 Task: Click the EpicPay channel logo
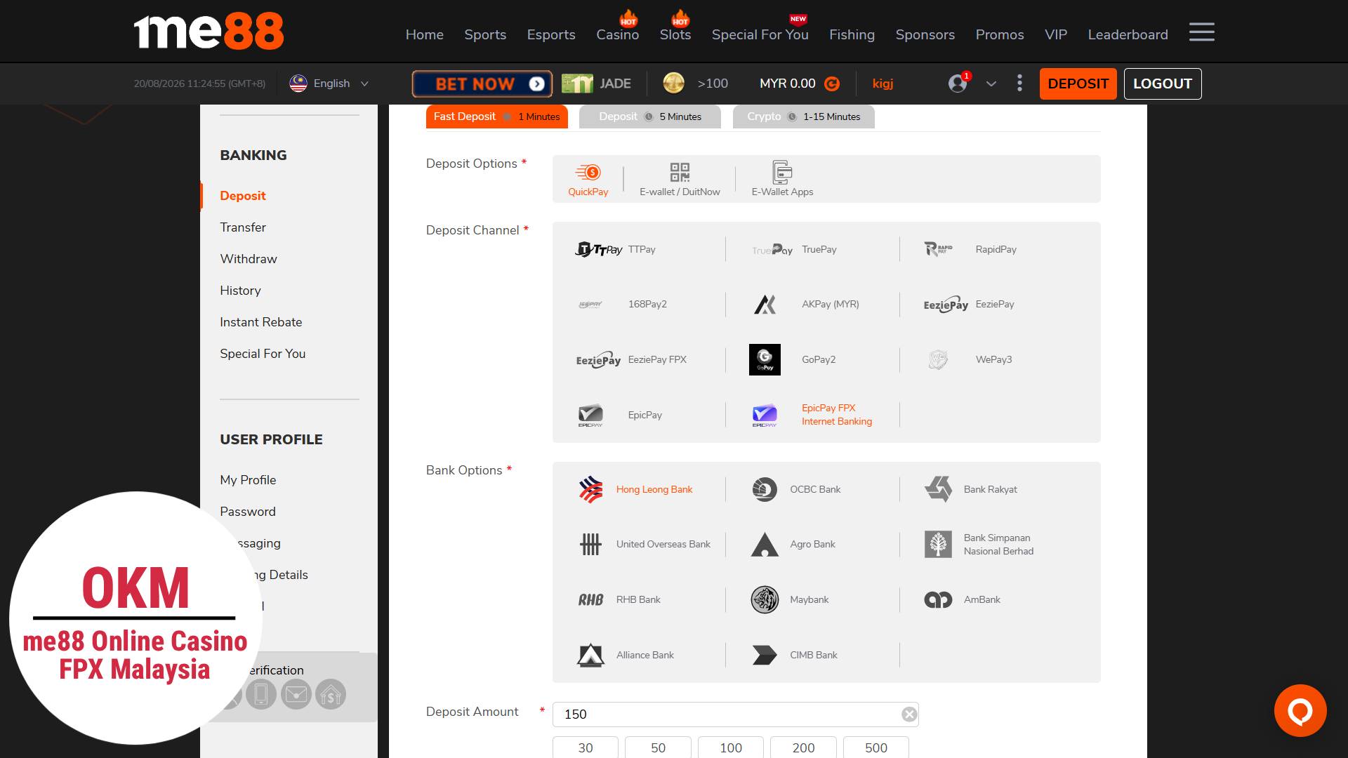590,415
